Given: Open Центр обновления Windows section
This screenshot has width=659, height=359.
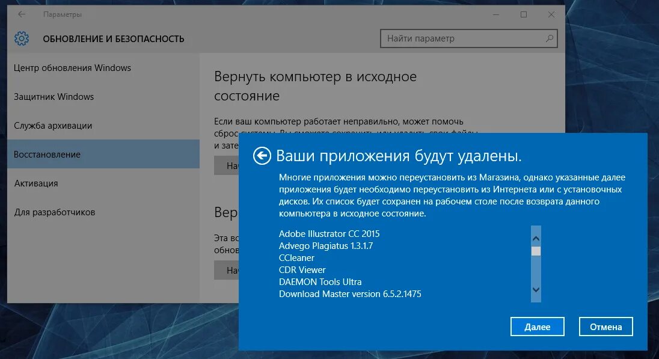Looking at the screenshot, I should [x=103, y=68].
